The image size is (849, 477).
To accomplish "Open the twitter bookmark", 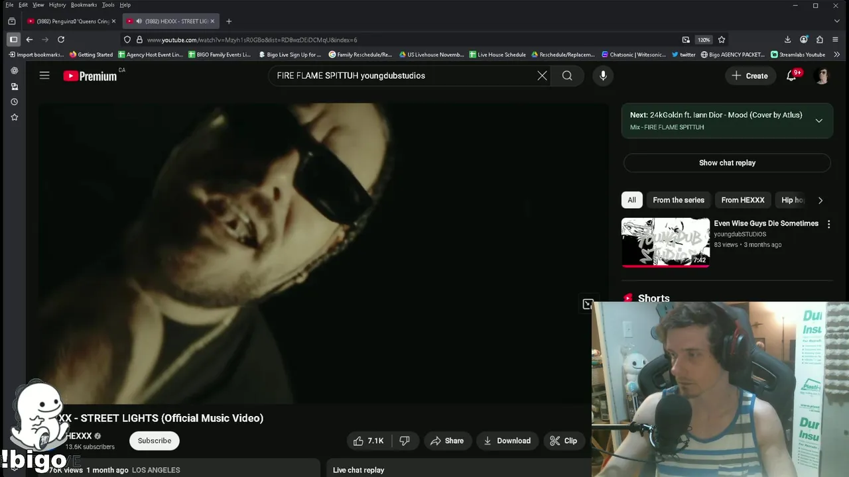I will point(683,54).
